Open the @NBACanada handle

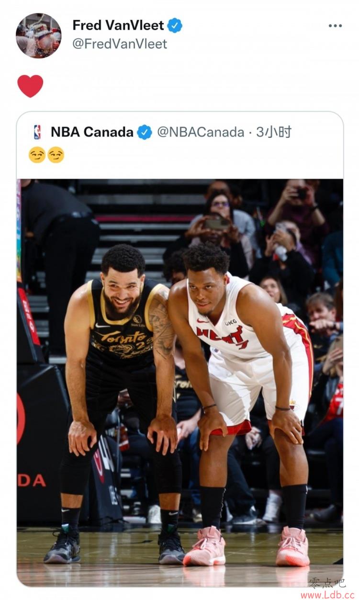[x=201, y=132]
